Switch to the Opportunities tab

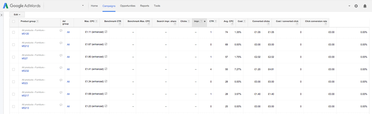coord(128,6)
